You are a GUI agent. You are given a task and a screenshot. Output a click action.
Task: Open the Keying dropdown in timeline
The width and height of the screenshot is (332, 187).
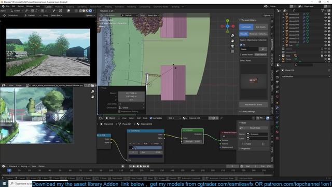pos(25,166)
